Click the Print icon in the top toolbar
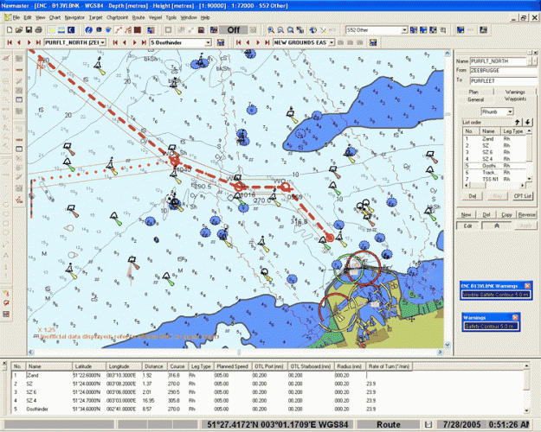 [40, 29]
